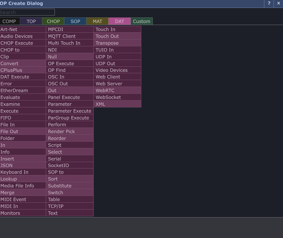Viewport: 283px width, 238px height.
Task: Select the SOP operator tab
Action: coord(75,21)
